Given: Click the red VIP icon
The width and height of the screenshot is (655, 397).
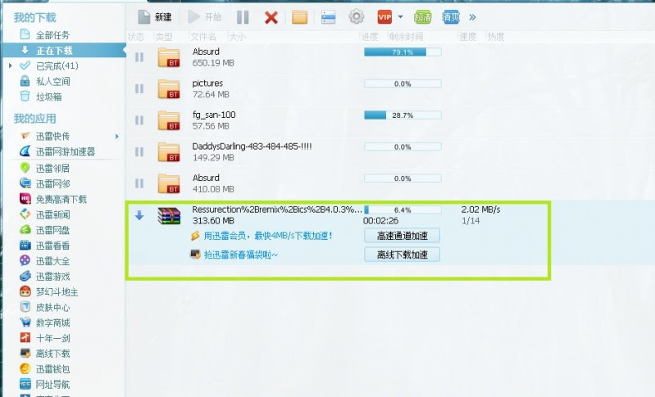Looking at the screenshot, I should pos(384,17).
